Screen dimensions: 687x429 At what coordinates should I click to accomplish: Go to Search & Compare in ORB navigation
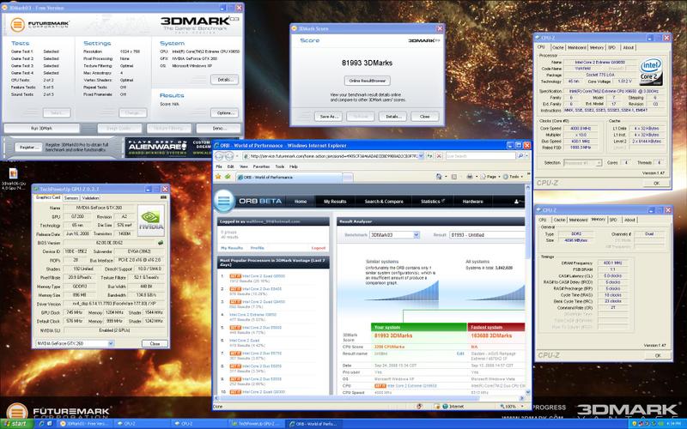[384, 202]
